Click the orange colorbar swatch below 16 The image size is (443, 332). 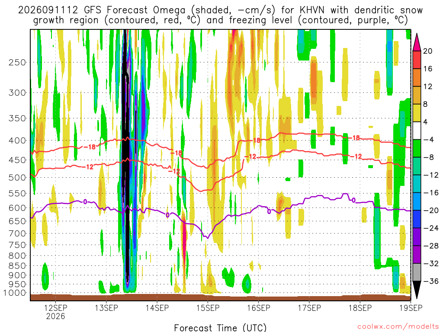point(417,78)
